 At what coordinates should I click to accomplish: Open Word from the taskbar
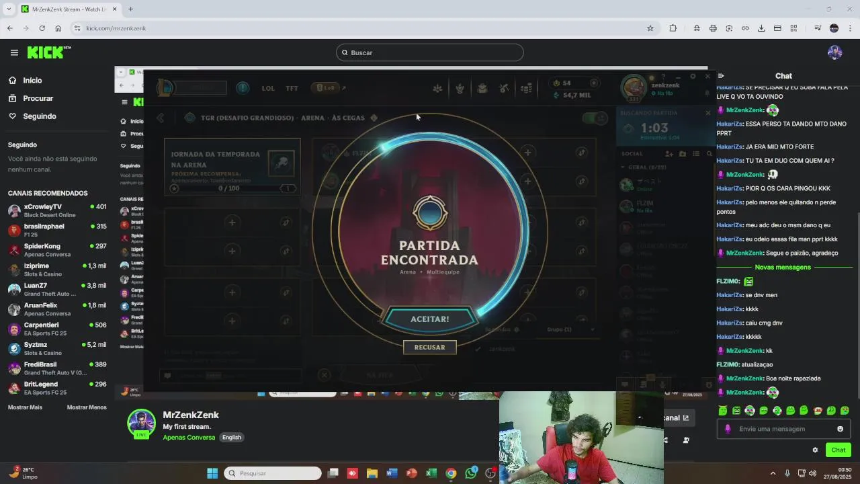point(392,473)
